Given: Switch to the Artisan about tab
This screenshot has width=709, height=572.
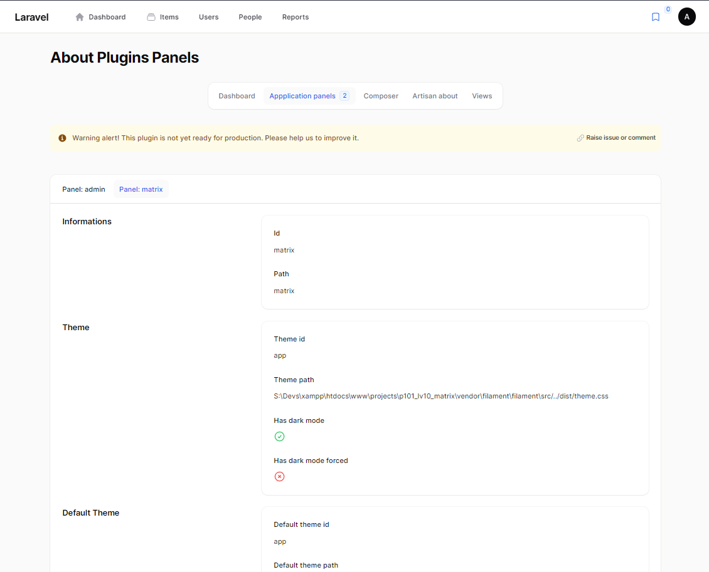Looking at the screenshot, I should point(435,96).
